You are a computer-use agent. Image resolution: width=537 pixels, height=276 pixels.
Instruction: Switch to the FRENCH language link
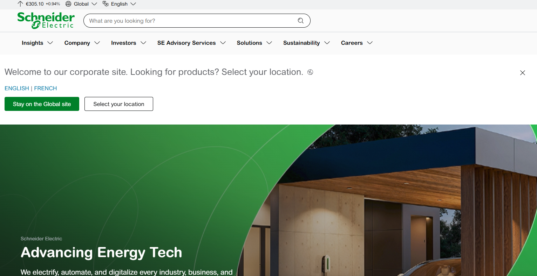(46, 89)
